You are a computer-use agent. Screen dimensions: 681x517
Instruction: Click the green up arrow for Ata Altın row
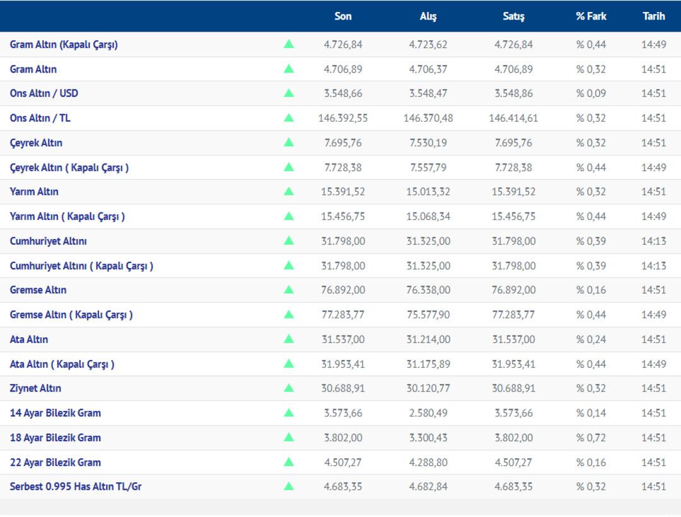point(289,339)
